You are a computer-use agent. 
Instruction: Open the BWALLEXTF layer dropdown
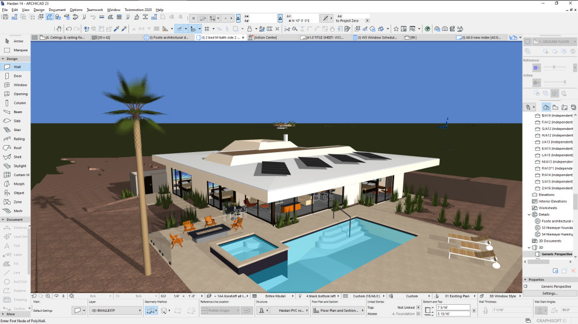(116, 311)
